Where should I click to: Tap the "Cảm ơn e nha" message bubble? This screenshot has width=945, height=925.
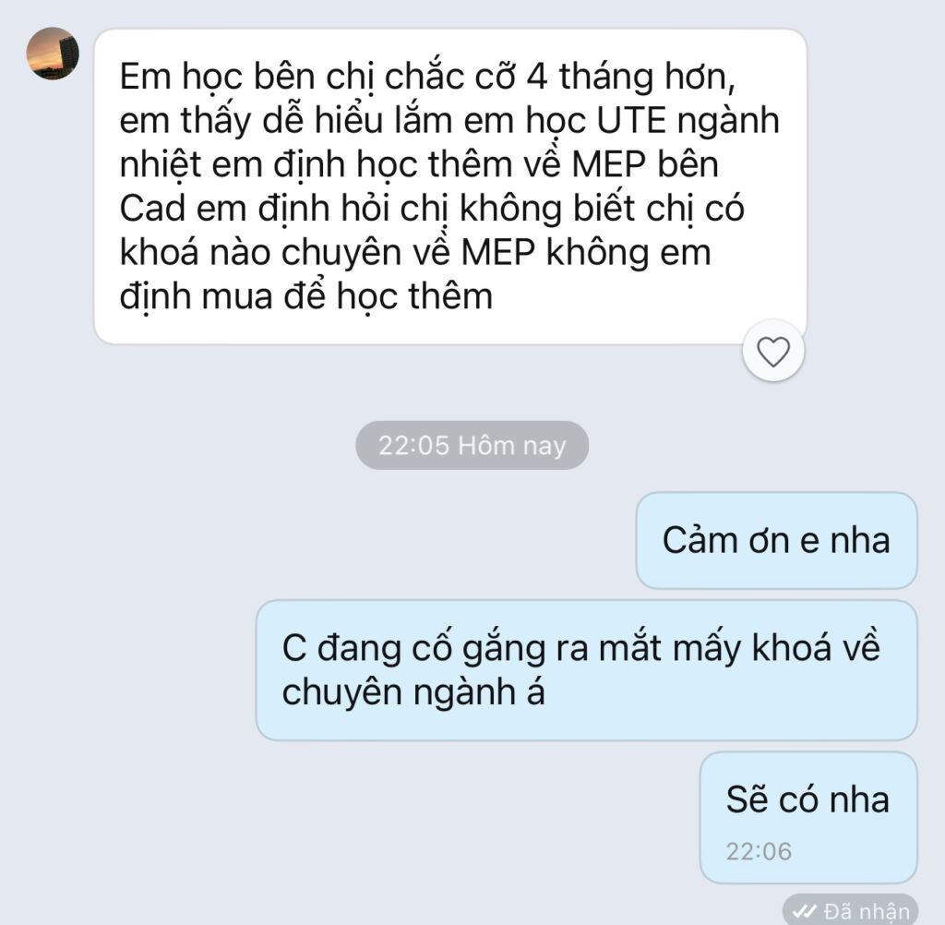pos(776,540)
